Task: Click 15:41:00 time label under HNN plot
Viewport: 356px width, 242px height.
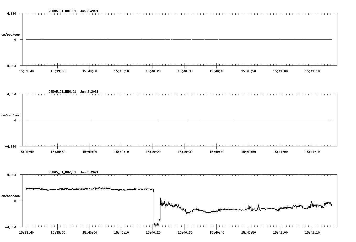Action: coord(280,152)
